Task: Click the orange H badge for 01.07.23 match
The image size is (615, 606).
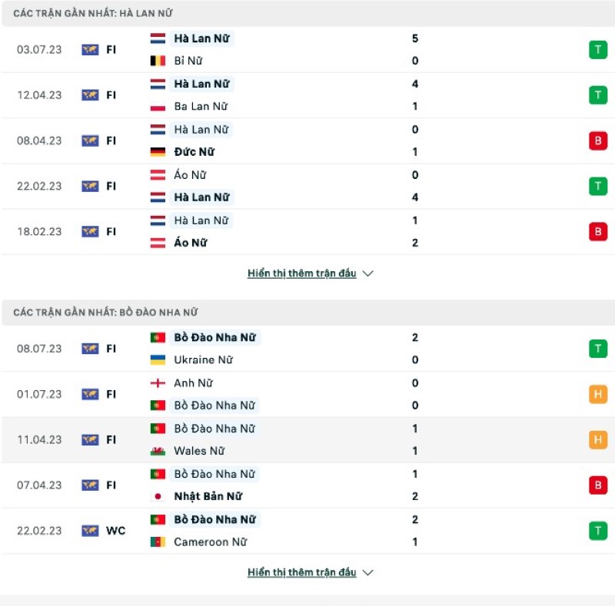Action: [x=597, y=394]
